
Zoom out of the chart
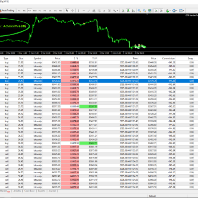[145, 11]
